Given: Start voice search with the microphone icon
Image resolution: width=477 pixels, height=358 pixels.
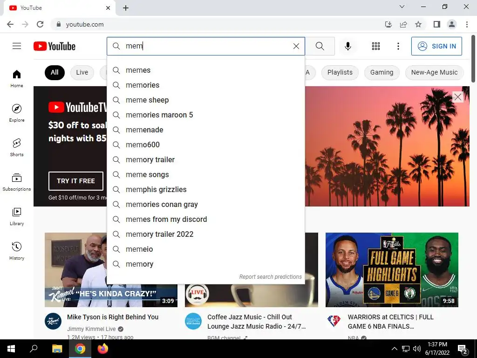Looking at the screenshot, I should pyautogui.click(x=348, y=46).
